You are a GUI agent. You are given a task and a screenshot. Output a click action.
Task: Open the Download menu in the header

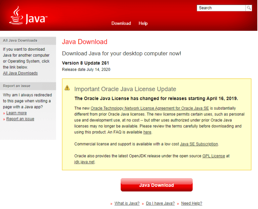121,23
